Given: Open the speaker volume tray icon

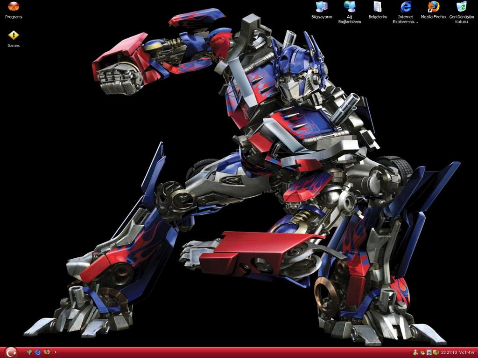Looking at the screenshot, I should (x=429, y=352).
